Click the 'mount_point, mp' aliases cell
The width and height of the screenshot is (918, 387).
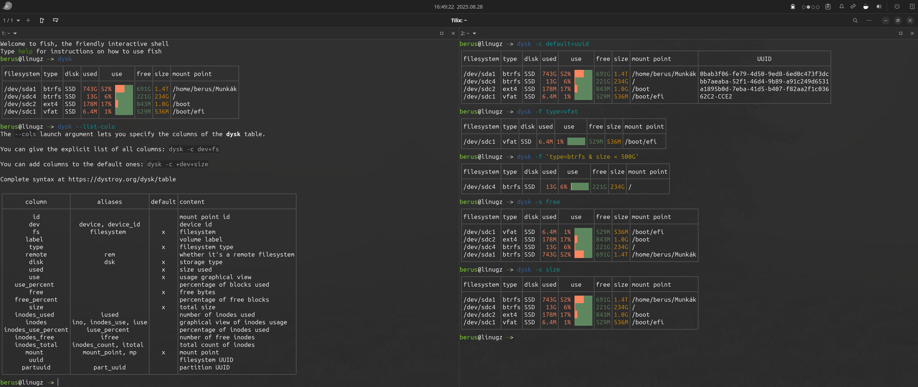(x=110, y=352)
